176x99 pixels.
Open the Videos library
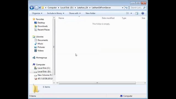[40, 51]
